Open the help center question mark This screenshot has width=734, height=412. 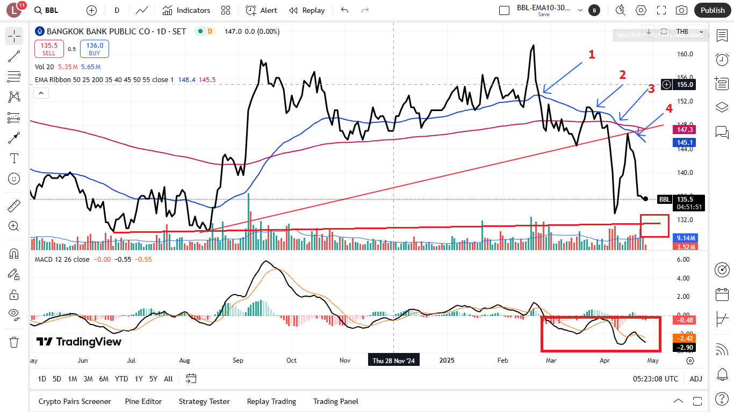click(722, 399)
